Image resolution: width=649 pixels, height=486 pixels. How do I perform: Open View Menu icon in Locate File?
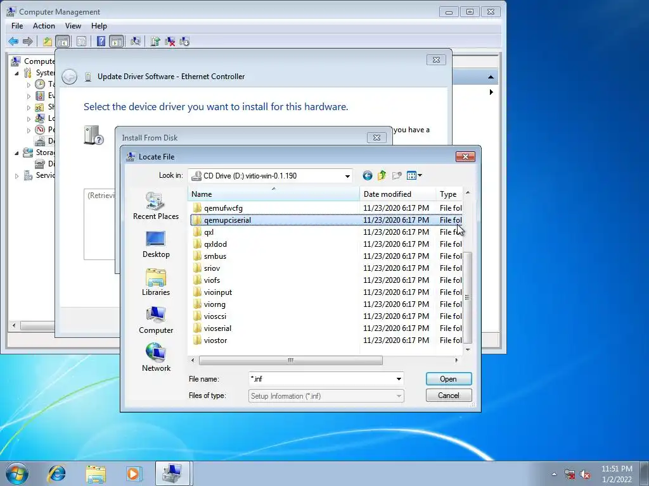click(x=414, y=176)
